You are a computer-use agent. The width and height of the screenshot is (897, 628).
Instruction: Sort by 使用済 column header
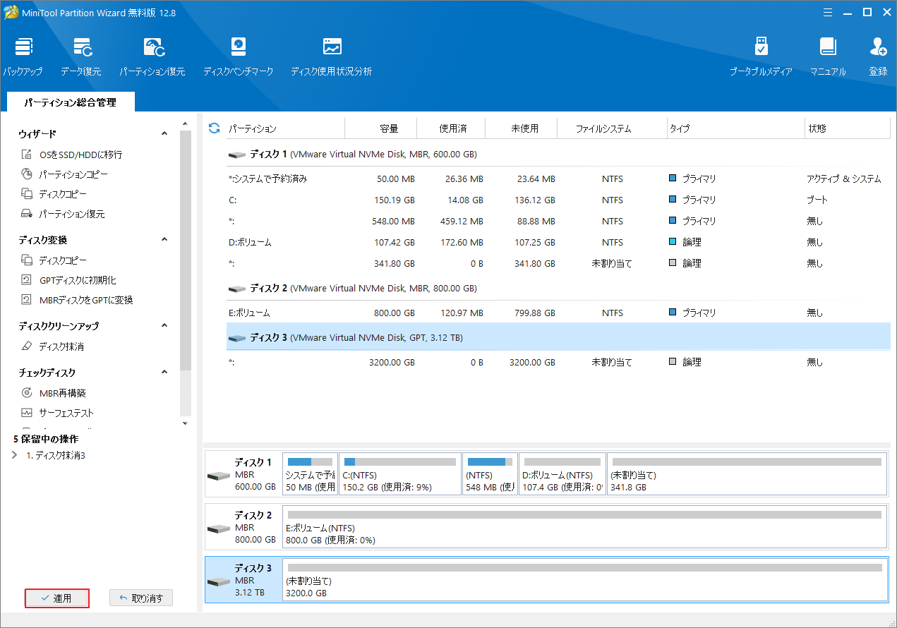pos(452,128)
